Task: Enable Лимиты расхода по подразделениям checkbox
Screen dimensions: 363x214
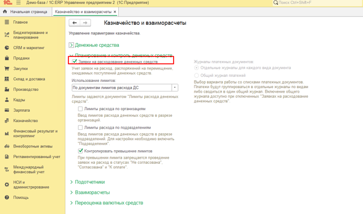Action: pos(80,128)
